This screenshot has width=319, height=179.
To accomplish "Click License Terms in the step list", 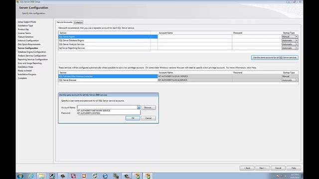I will [x=24, y=33].
